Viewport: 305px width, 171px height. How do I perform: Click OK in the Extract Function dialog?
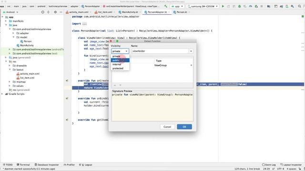tap(184, 127)
